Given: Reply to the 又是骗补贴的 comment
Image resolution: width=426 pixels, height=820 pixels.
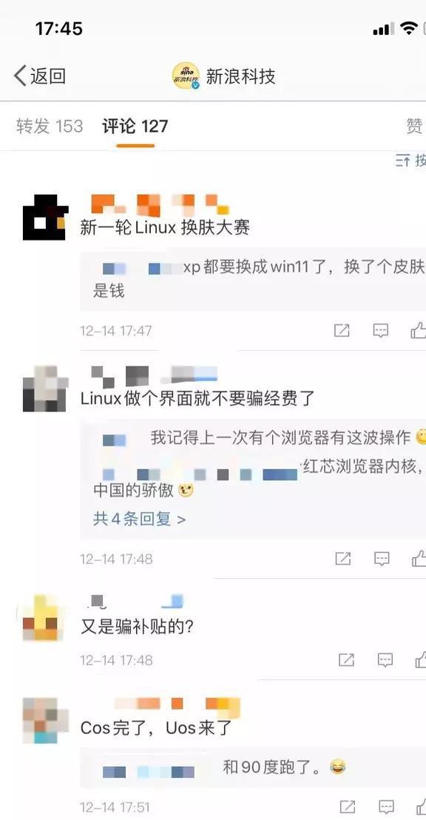Looking at the screenshot, I should click(x=385, y=659).
